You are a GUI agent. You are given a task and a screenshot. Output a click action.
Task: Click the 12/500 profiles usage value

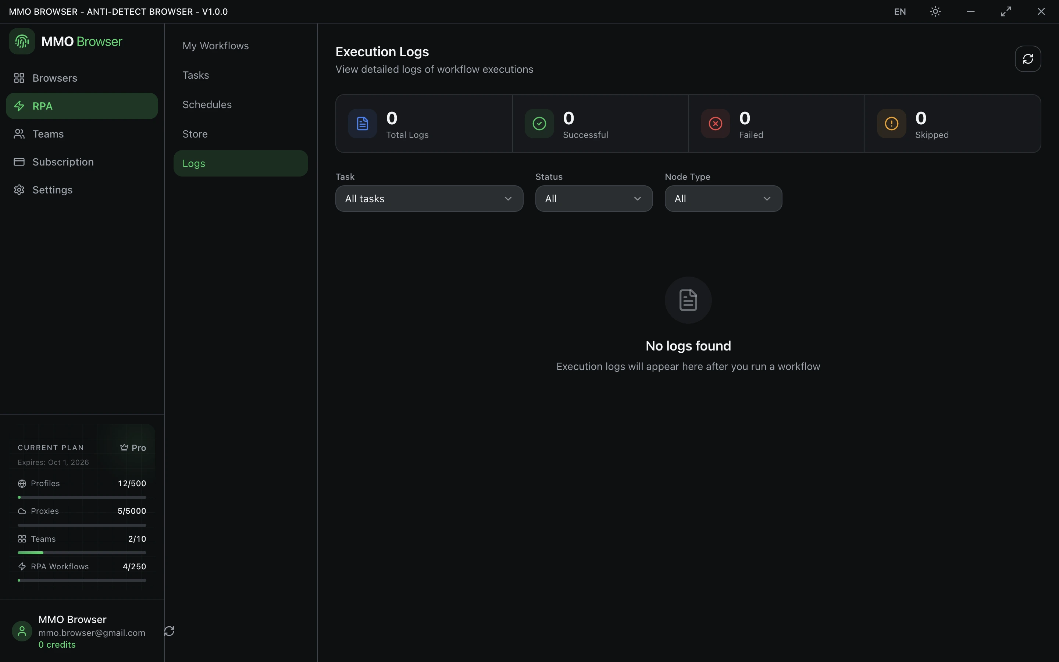[x=132, y=483]
